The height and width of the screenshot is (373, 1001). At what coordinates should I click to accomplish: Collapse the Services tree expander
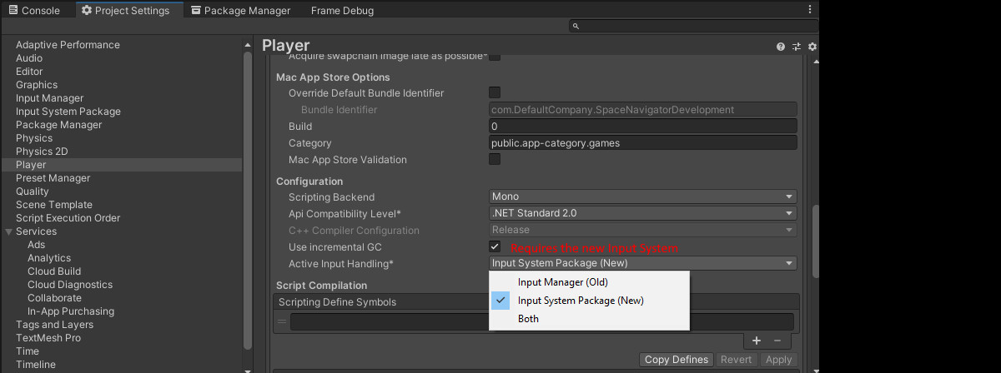(8, 231)
